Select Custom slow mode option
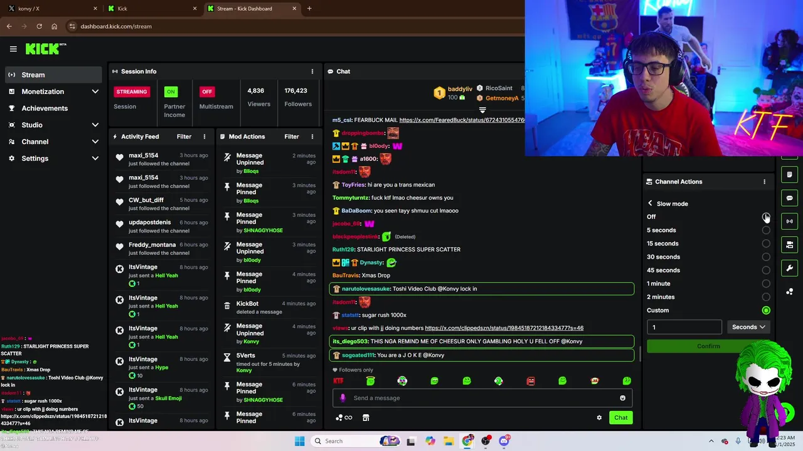The width and height of the screenshot is (803, 451). [x=766, y=310]
